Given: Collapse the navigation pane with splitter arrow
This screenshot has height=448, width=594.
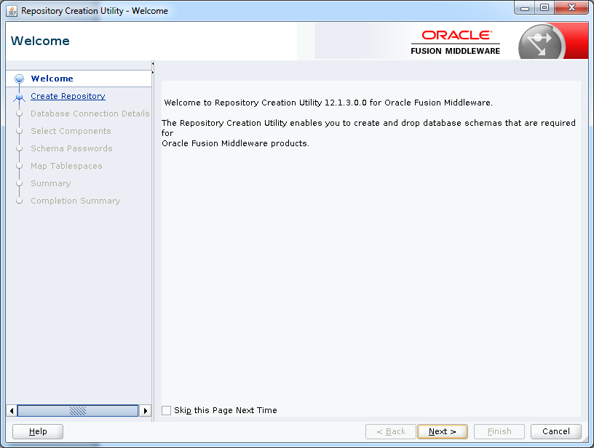Looking at the screenshot, I should click(x=153, y=63).
